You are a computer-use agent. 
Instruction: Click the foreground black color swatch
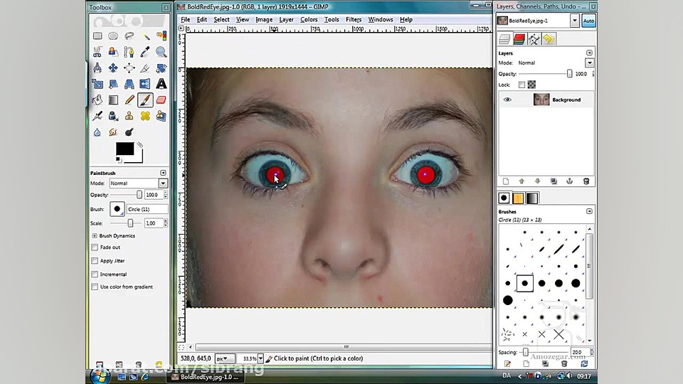coord(124,149)
